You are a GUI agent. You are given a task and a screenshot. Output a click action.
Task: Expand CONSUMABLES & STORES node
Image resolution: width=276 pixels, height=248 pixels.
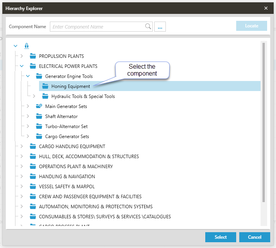pos(22,216)
